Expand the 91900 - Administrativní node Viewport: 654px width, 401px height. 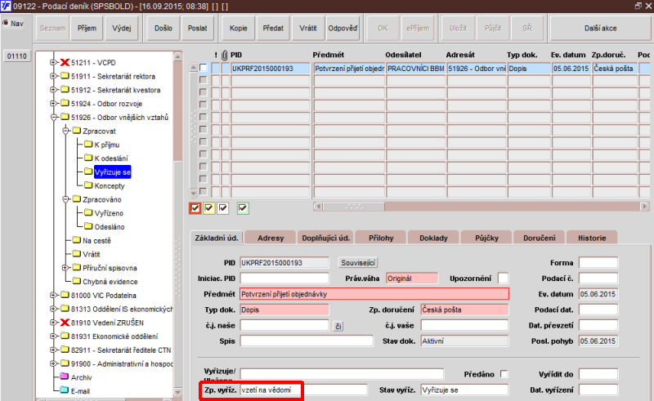tap(53, 363)
